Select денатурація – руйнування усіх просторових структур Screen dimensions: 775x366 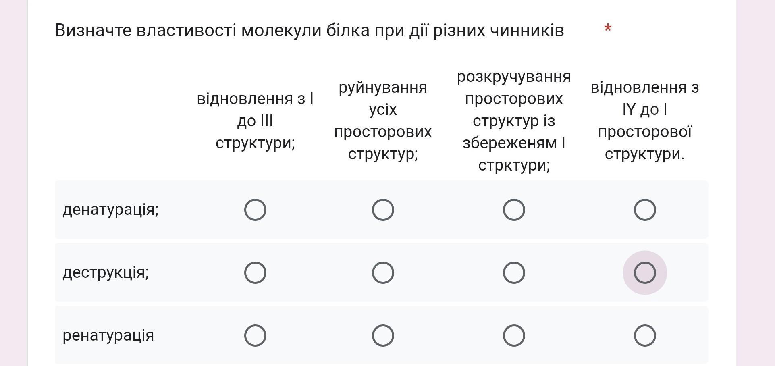pos(383,210)
